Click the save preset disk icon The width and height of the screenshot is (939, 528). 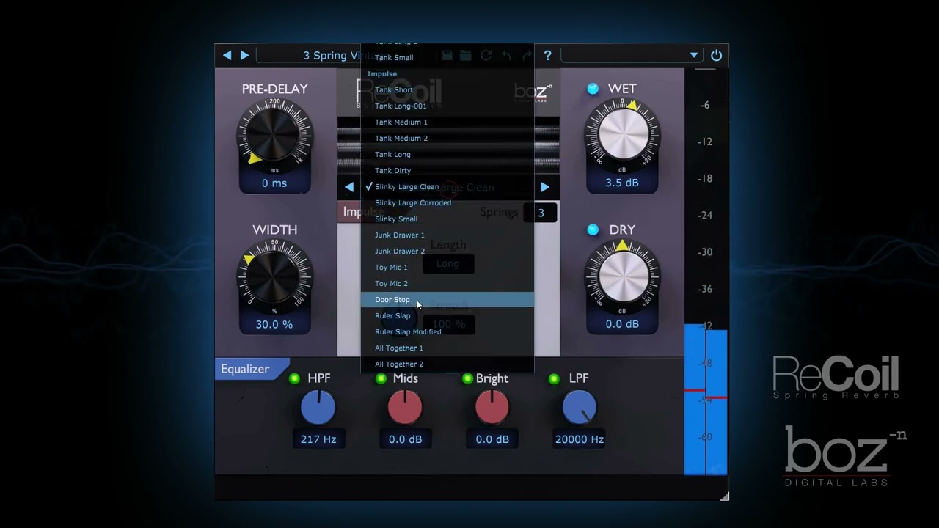click(x=447, y=55)
